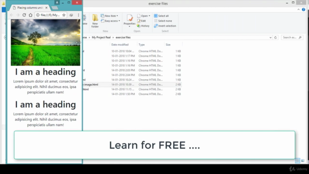Click 'exercise files' in the breadcrumb path
The image size is (309, 174).
[123, 38]
